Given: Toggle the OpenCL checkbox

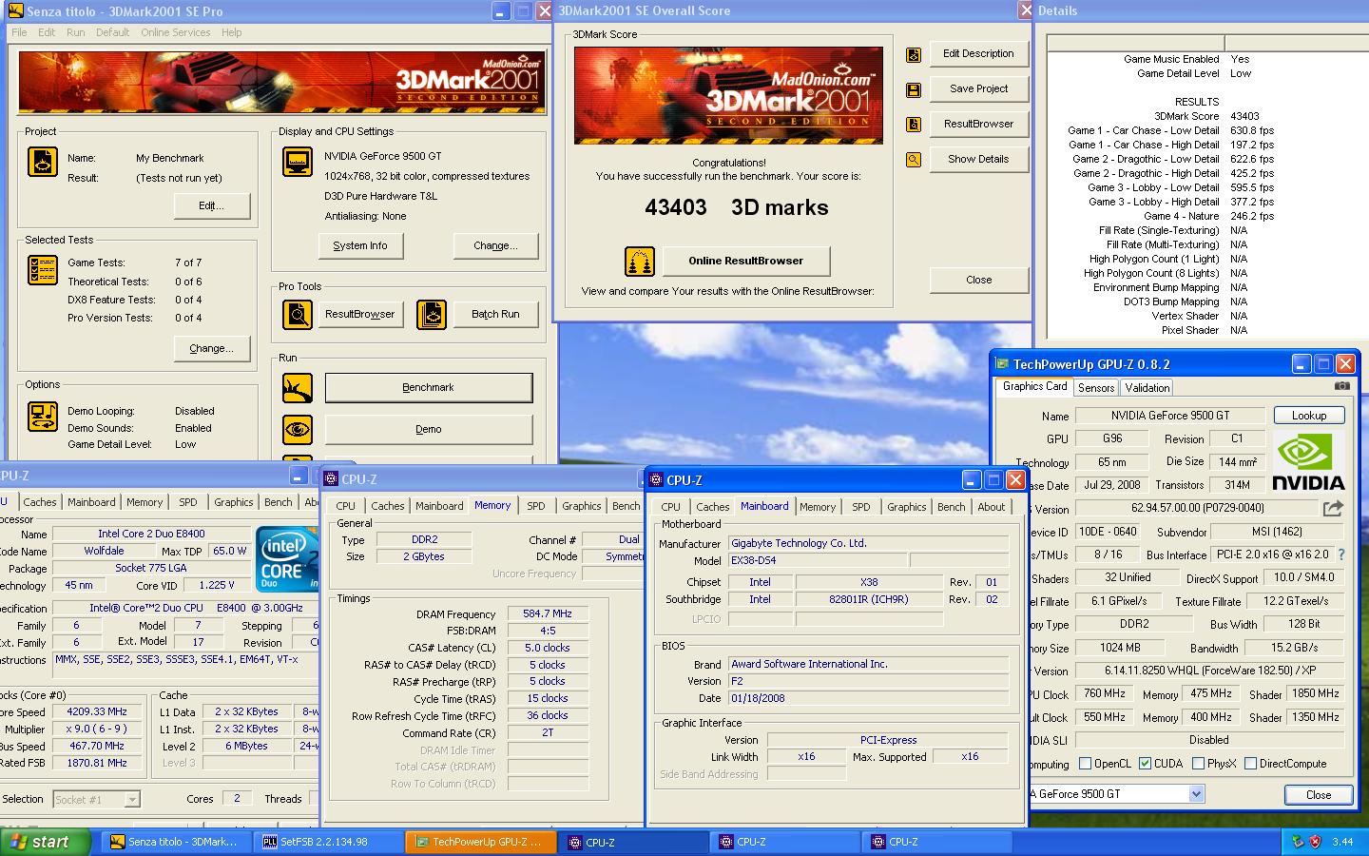Looking at the screenshot, I should click(1085, 764).
